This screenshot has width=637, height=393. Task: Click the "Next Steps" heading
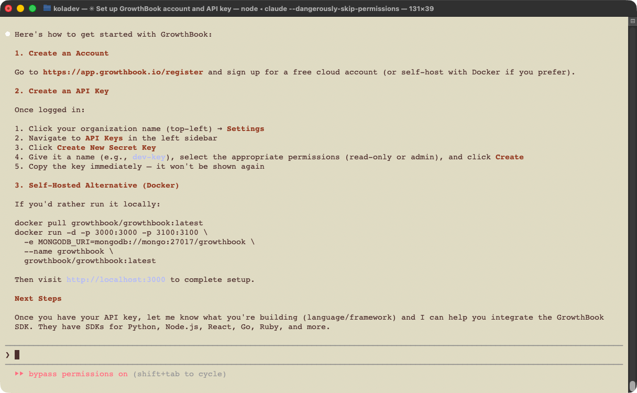[38, 299]
